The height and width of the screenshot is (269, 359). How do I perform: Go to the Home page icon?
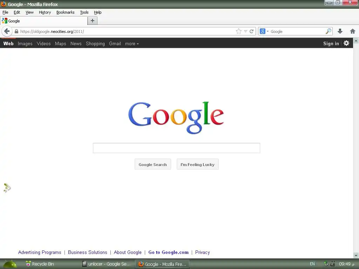(x=353, y=31)
